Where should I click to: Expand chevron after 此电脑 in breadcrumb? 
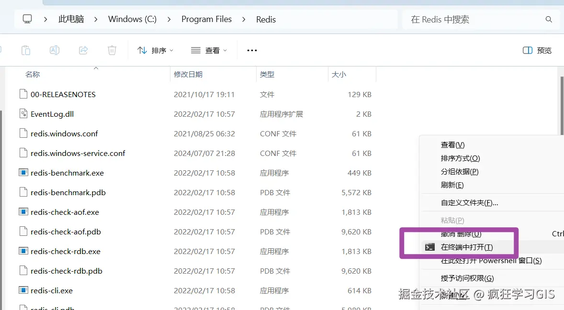pyautogui.click(x=96, y=20)
